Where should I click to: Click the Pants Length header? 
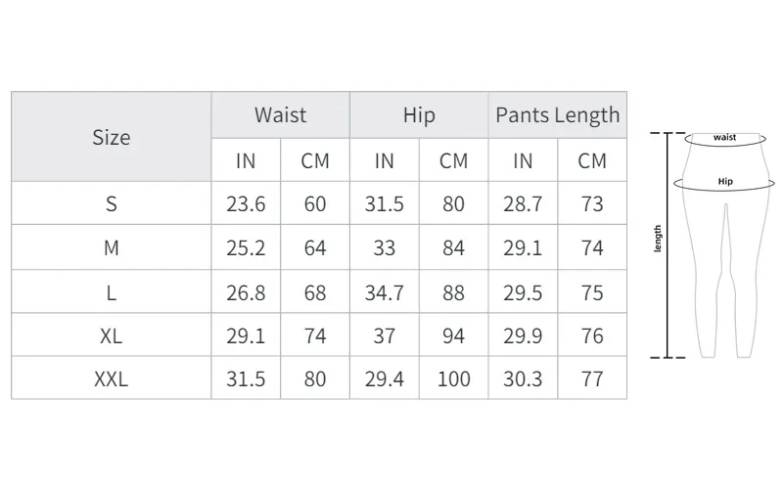click(x=557, y=114)
